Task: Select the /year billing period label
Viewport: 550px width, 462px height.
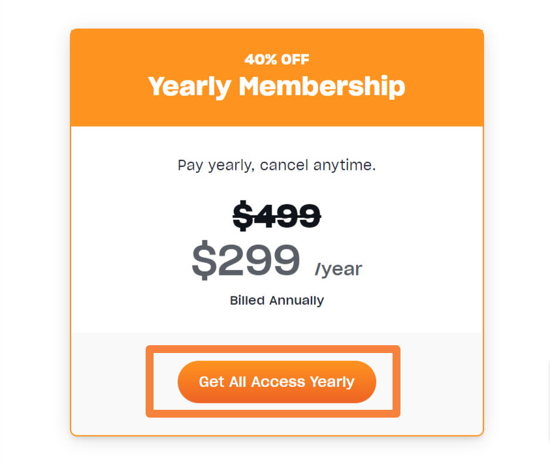Action: (x=338, y=269)
